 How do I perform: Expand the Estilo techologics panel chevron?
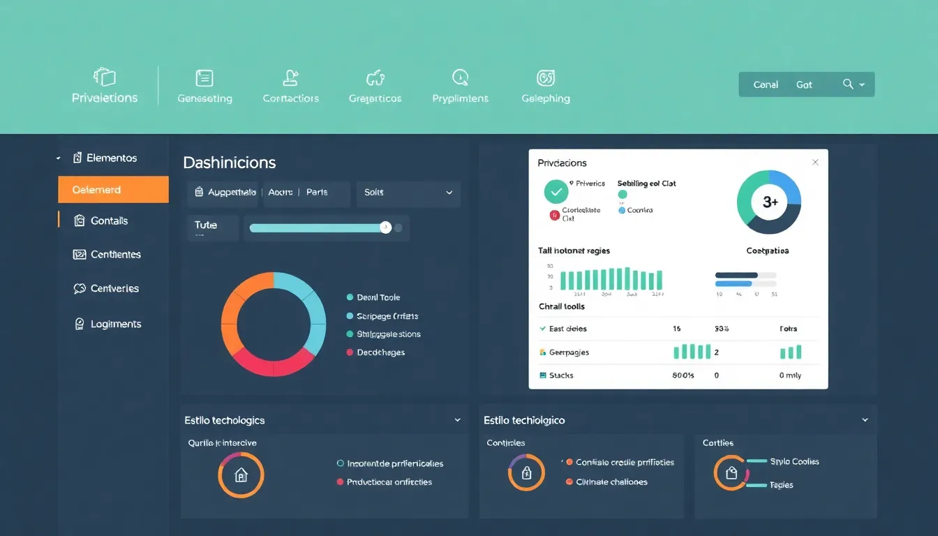click(x=457, y=419)
